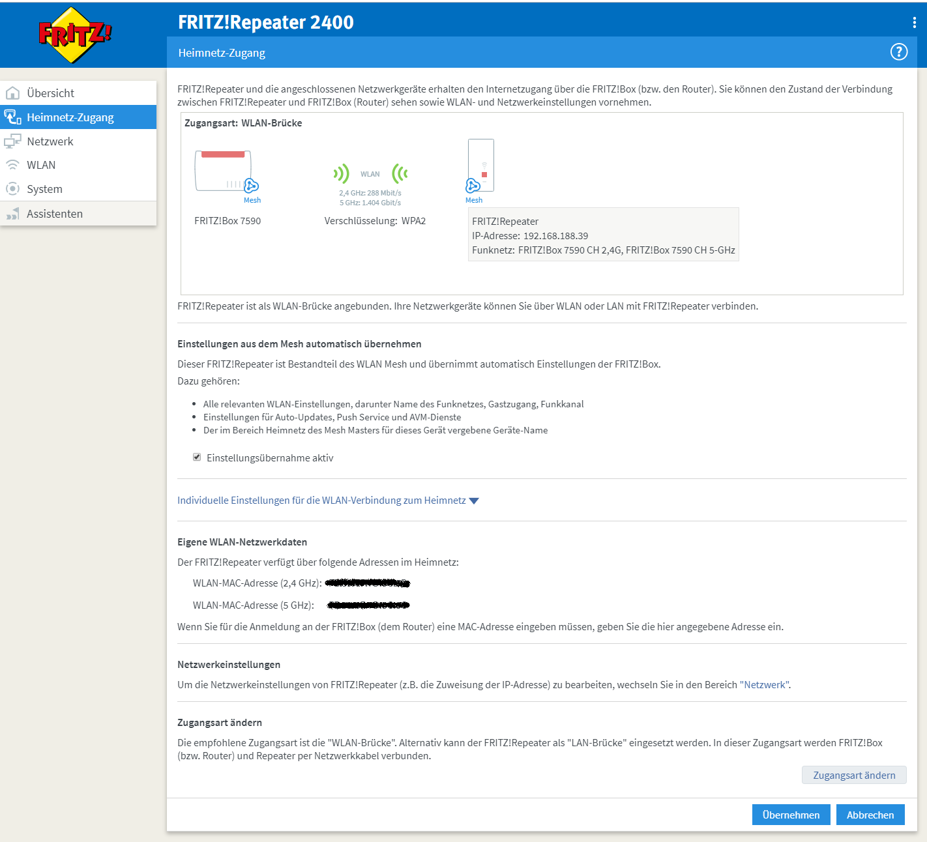Screen dimensions: 927x842
Task: Click the Übersicht house icon
Action: point(12,93)
